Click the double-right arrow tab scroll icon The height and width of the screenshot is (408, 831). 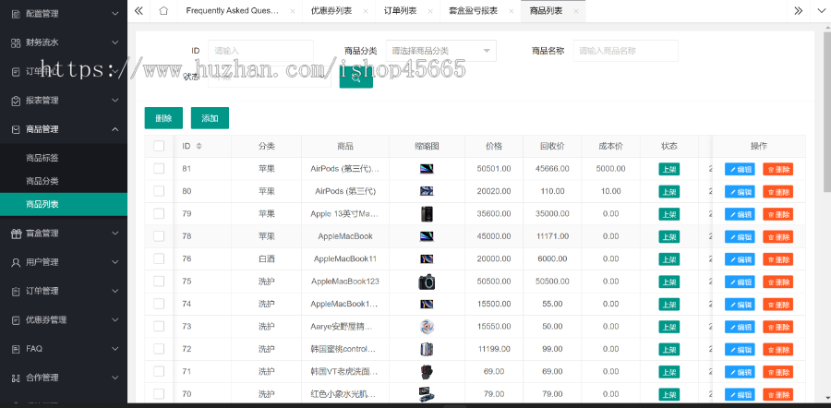[798, 10]
